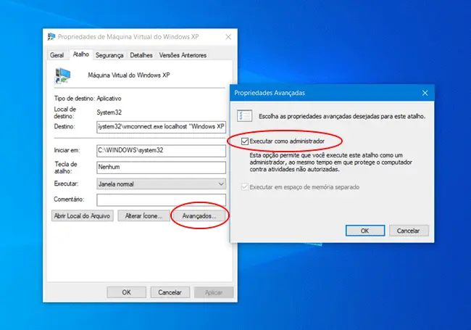Toggle Executar como administrador checkbox
This screenshot has height=330, width=471.
(244, 140)
